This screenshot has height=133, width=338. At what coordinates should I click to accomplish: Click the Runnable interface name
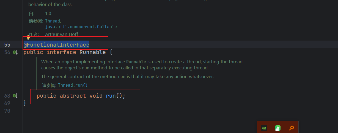(x=92, y=52)
